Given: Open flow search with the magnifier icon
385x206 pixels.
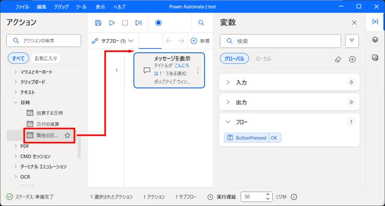Looking at the screenshot, I should [x=201, y=23].
